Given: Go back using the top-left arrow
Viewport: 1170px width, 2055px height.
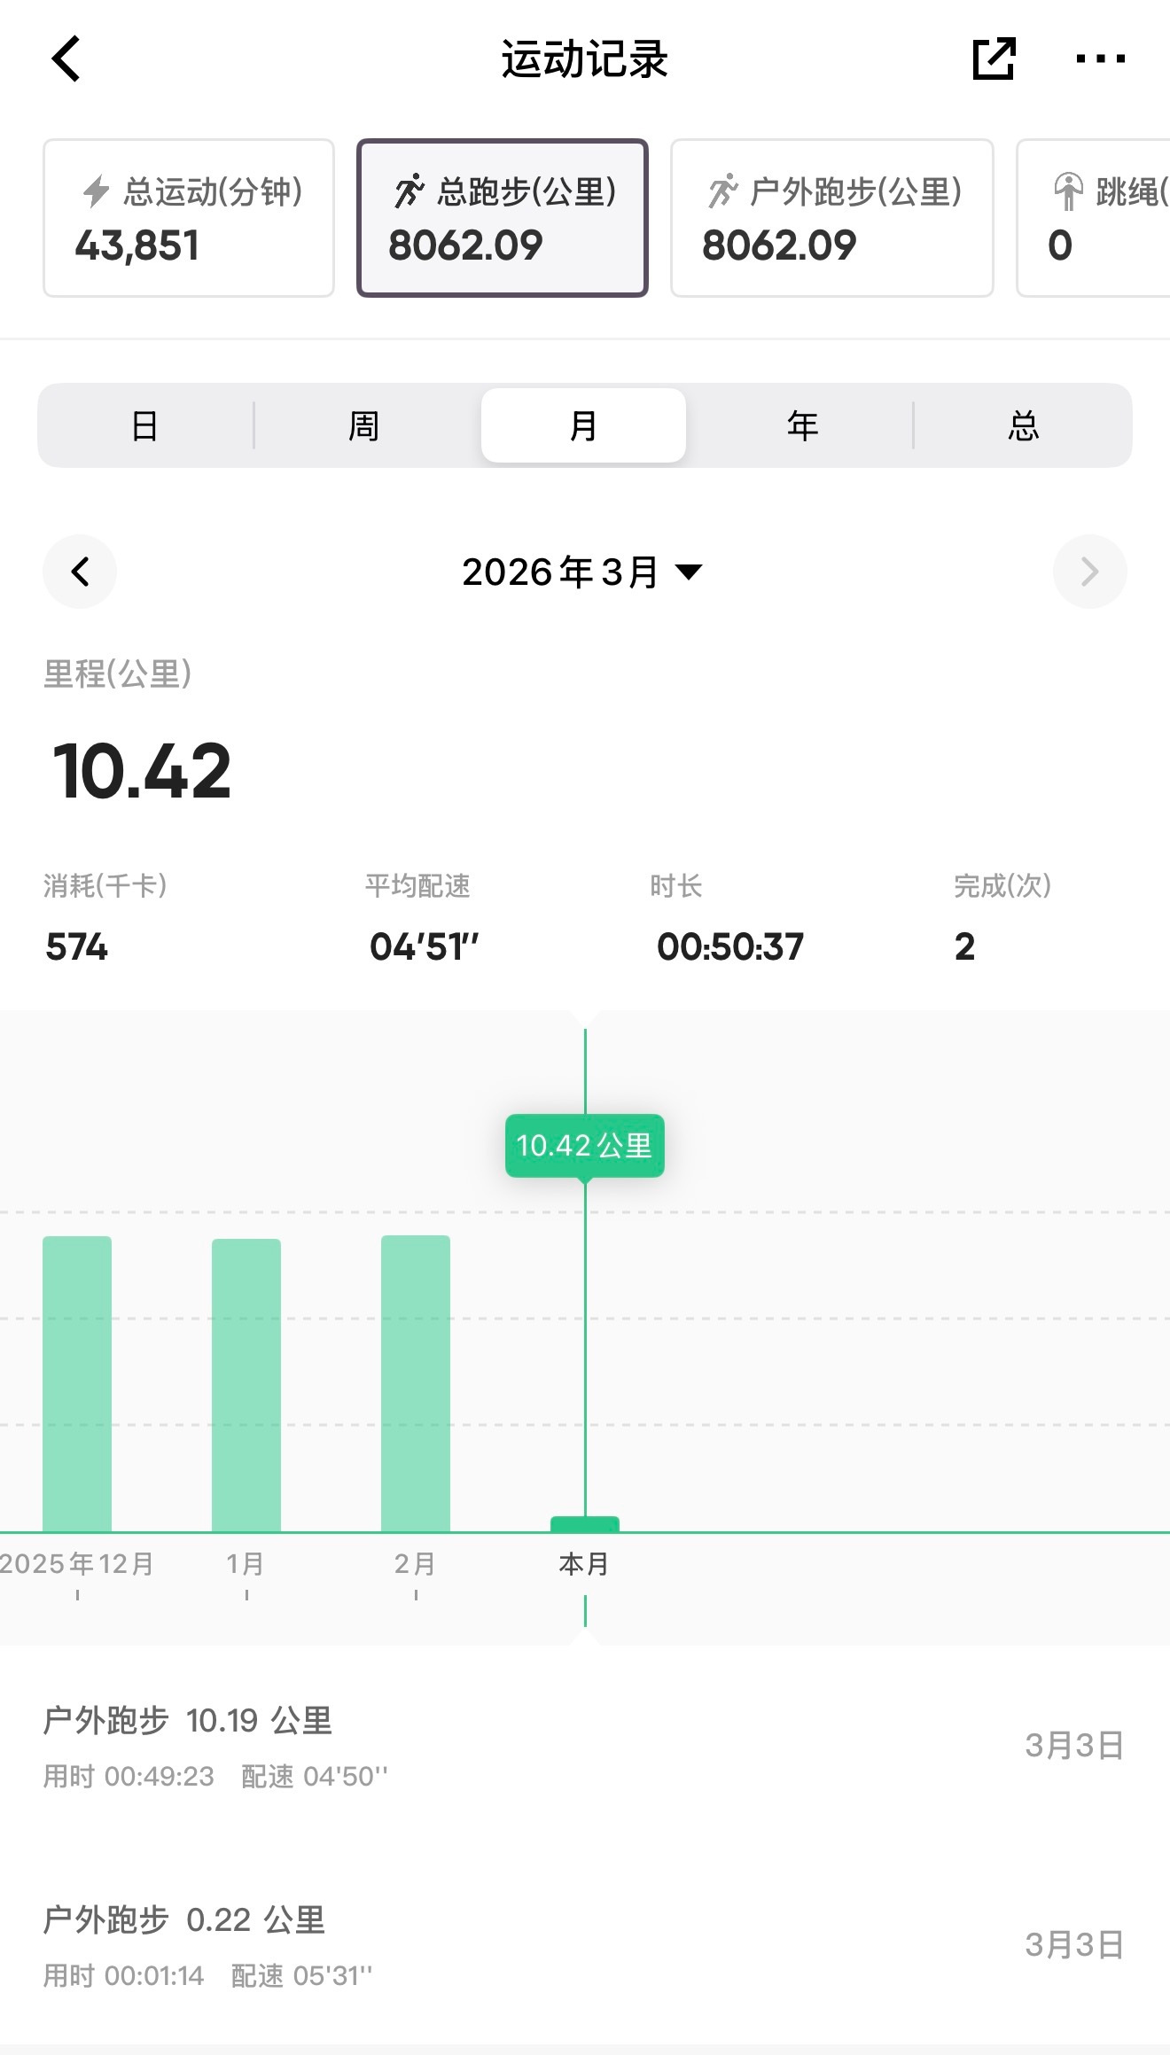Looking at the screenshot, I should click(x=66, y=58).
